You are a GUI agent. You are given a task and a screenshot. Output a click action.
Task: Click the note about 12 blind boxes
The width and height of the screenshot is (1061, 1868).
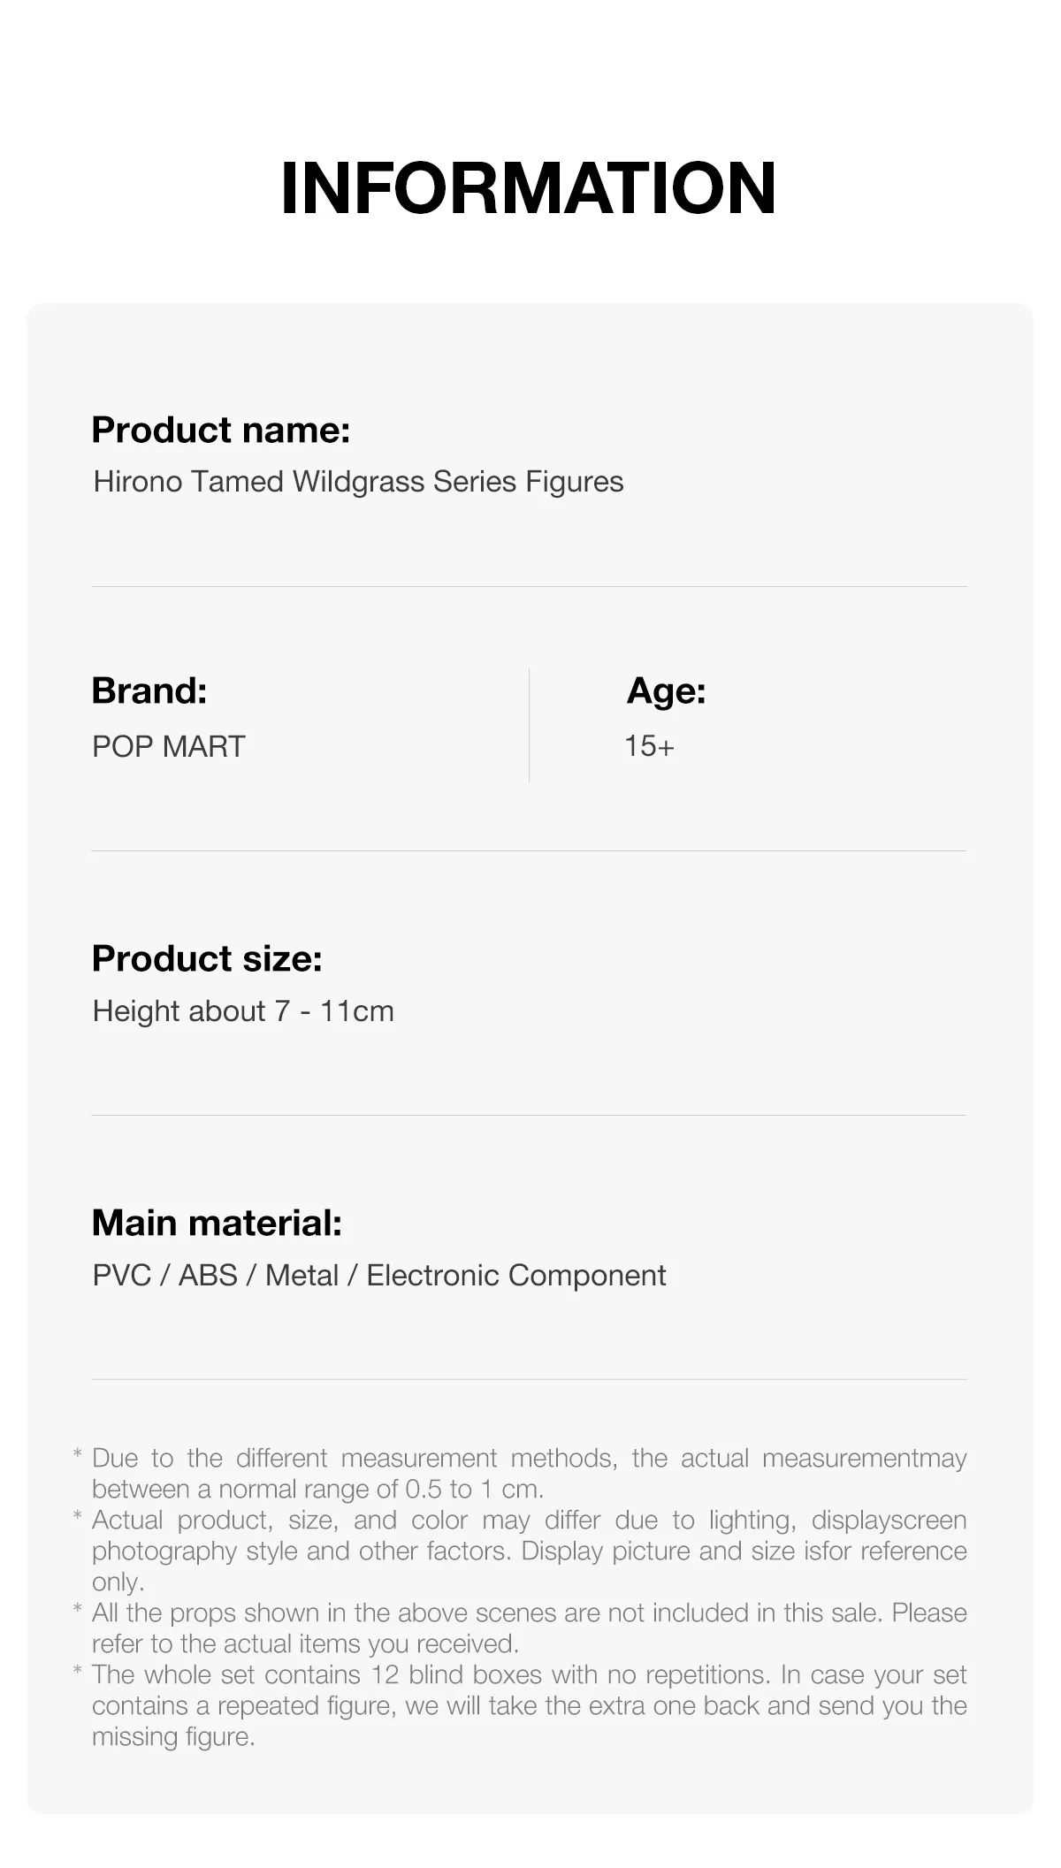(529, 1705)
